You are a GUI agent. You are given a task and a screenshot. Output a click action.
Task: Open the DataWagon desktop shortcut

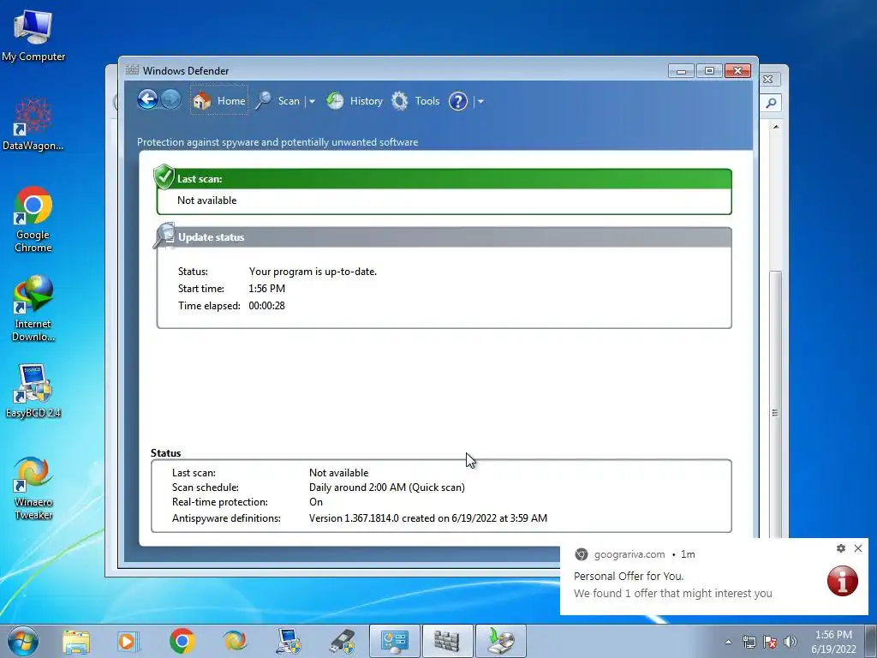pyautogui.click(x=33, y=124)
